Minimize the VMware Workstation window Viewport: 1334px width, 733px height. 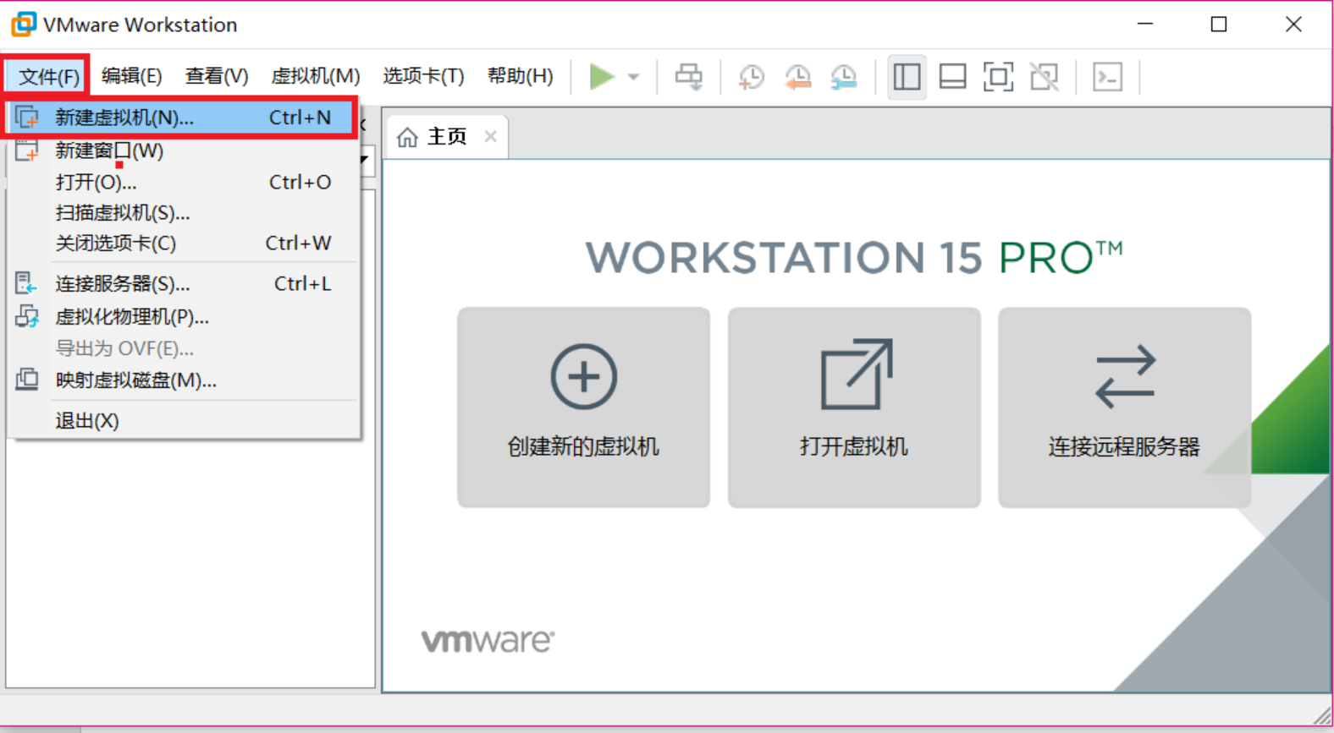pyautogui.click(x=1145, y=25)
